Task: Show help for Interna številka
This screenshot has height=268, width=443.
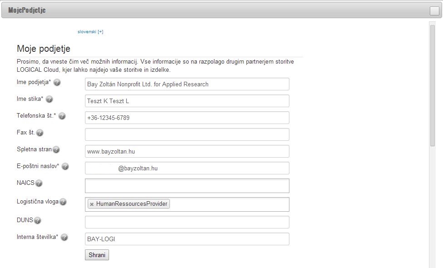Action: 64,237
